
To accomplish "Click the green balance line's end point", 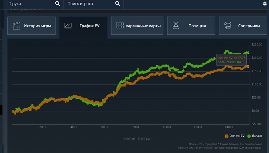I will (x=248, y=53).
